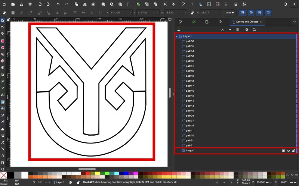The width and height of the screenshot is (299, 186).
Task: Select the Ellipse tool
Action: click(x=3, y=48)
